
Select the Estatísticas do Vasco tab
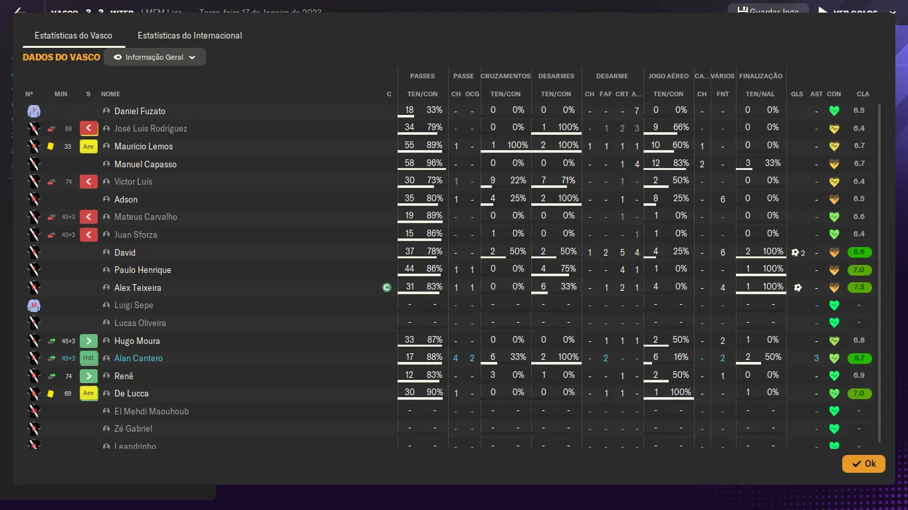(x=73, y=35)
